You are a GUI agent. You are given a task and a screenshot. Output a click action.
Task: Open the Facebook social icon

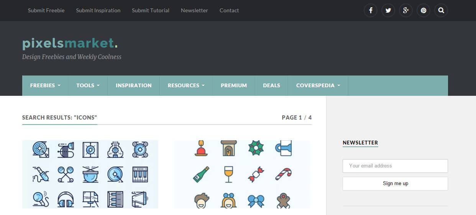[x=371, y=10]
